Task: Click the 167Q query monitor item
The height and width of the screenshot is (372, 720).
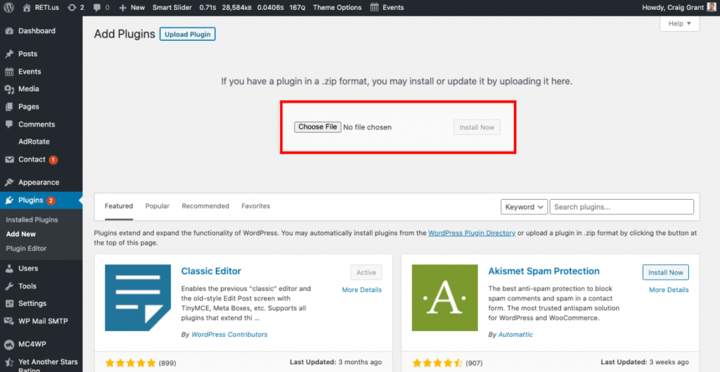Action: [297, 7]
